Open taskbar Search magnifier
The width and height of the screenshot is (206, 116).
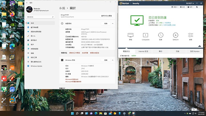point(77,113)
